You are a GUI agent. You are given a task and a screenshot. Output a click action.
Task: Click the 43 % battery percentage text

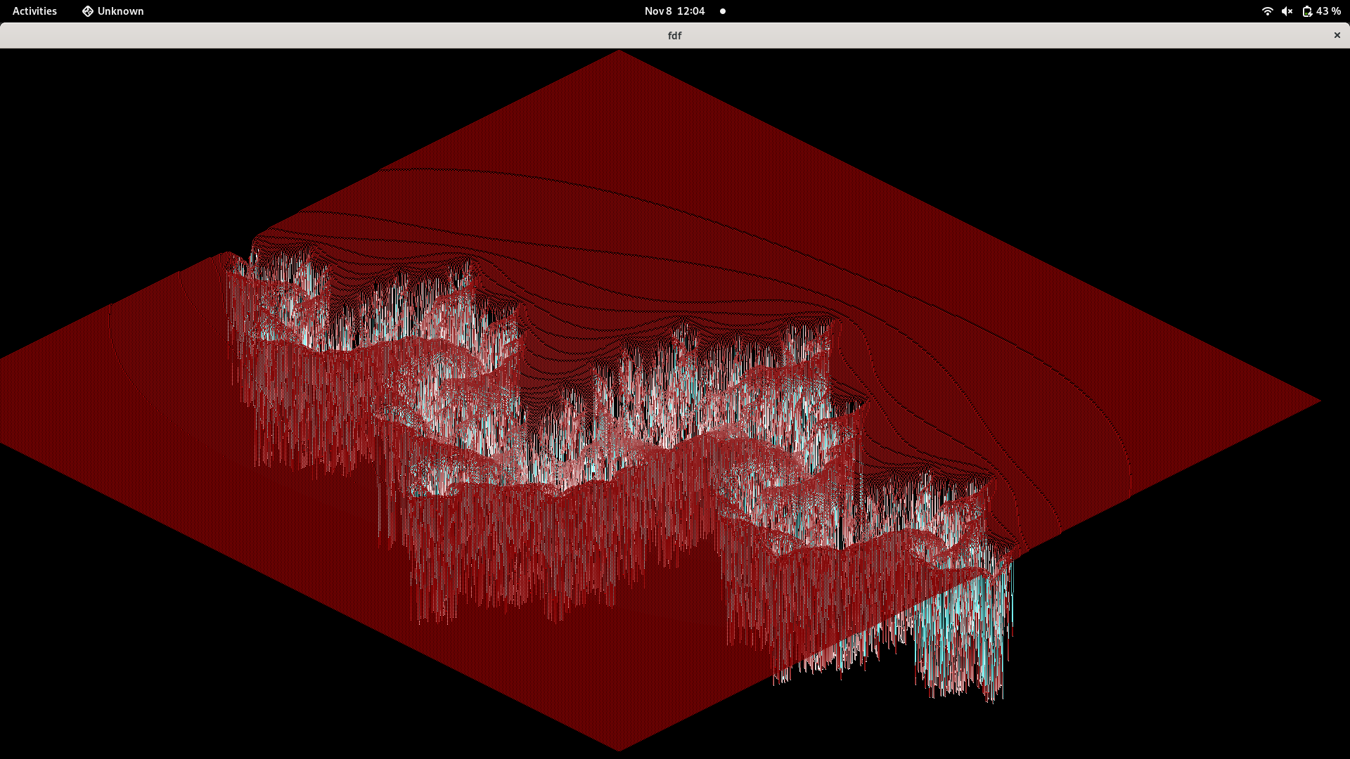coord(1329,11)
